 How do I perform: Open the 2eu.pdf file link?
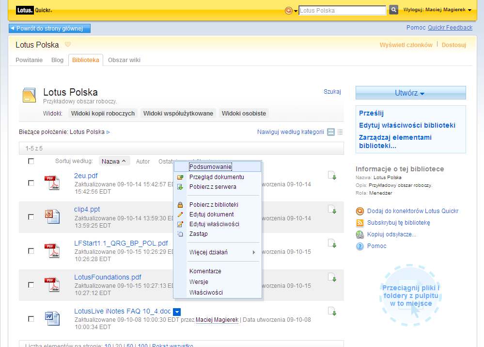coord(86,176)
